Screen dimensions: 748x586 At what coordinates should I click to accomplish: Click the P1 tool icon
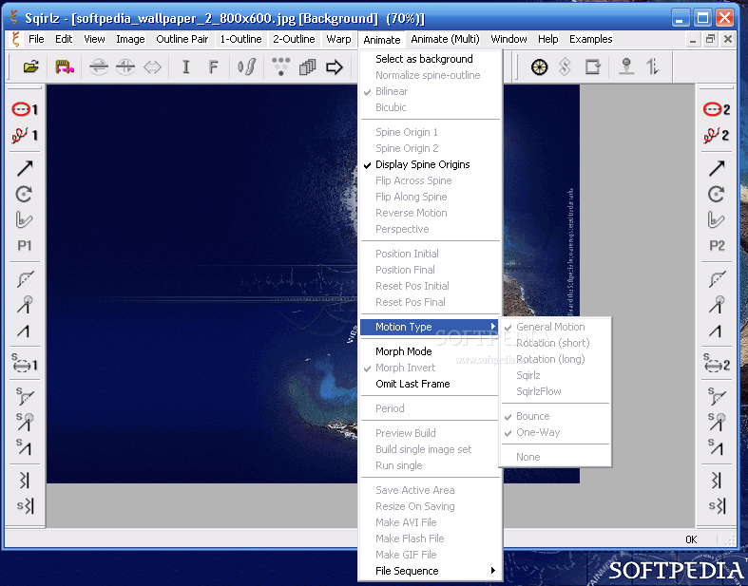pyautogui.click(x=25, y=246)
